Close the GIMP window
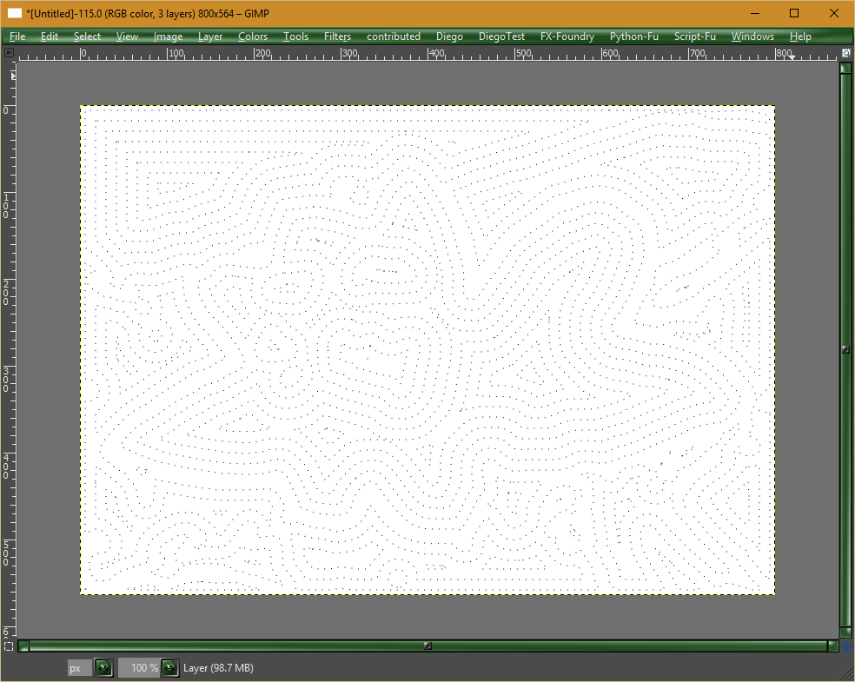855x682 pixels. point(834,13)
